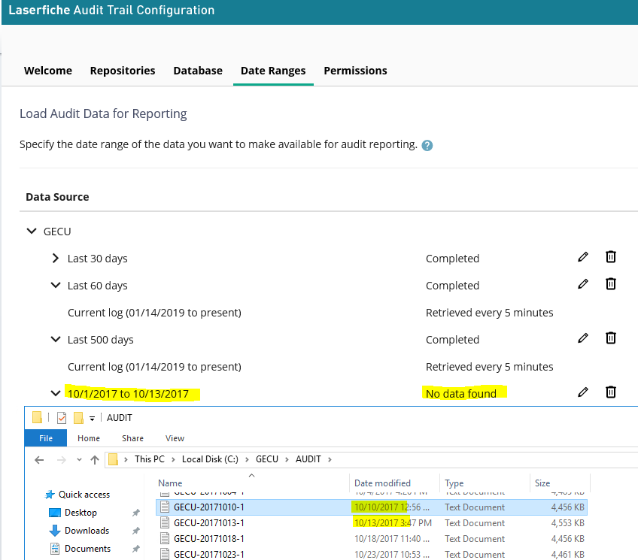Sort files by Type column
Viewport: 638px width, 560px height.
[485, 483]
